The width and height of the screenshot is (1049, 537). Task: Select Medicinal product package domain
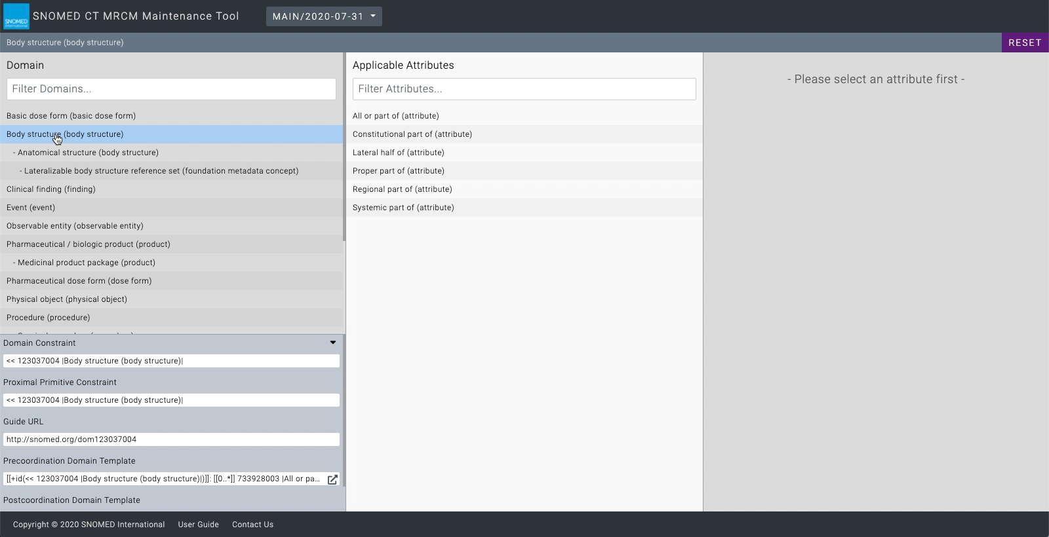click(171, 263)
